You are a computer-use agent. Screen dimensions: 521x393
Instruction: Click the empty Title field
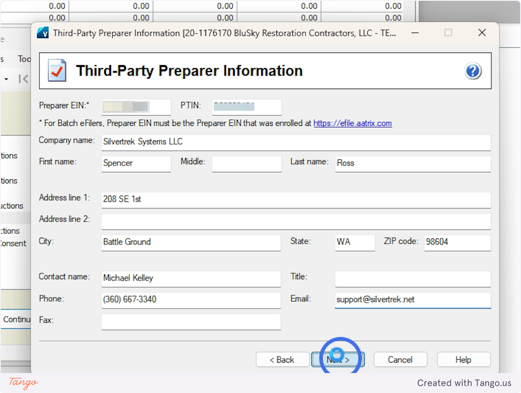click(x=413, y=279)
